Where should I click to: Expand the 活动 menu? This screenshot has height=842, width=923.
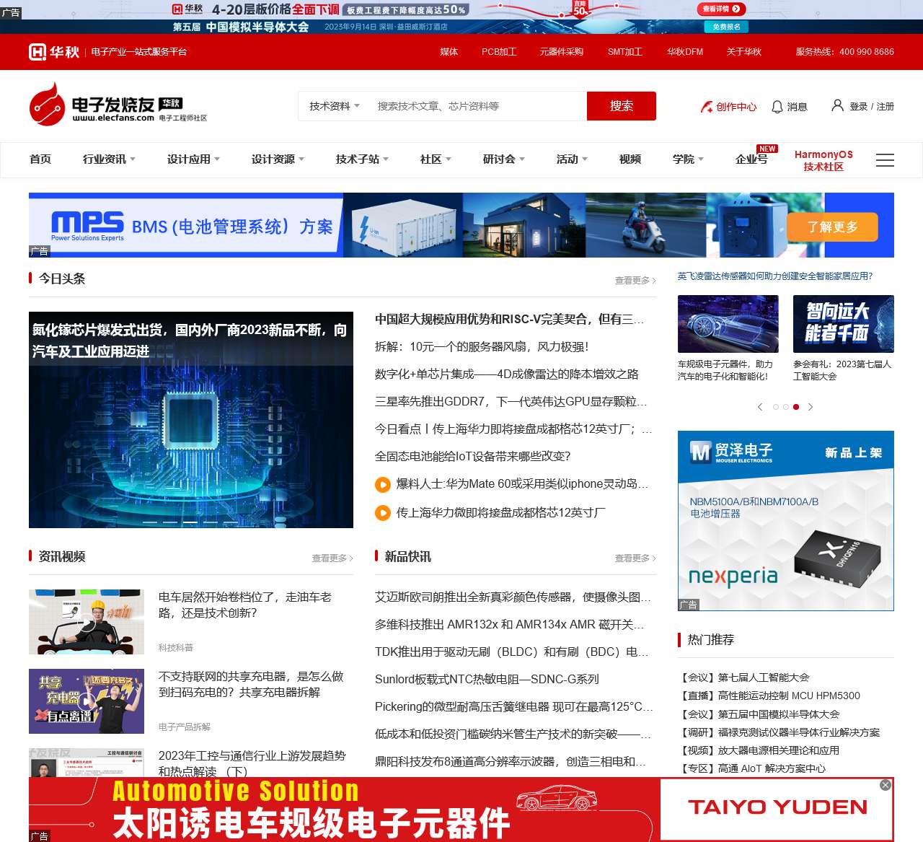click(572, 159)
